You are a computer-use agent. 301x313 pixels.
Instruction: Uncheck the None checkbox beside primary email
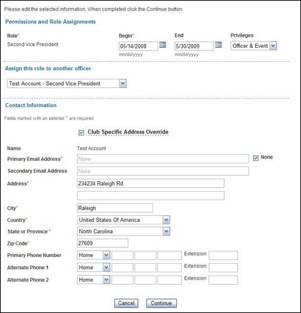(256, 157)
